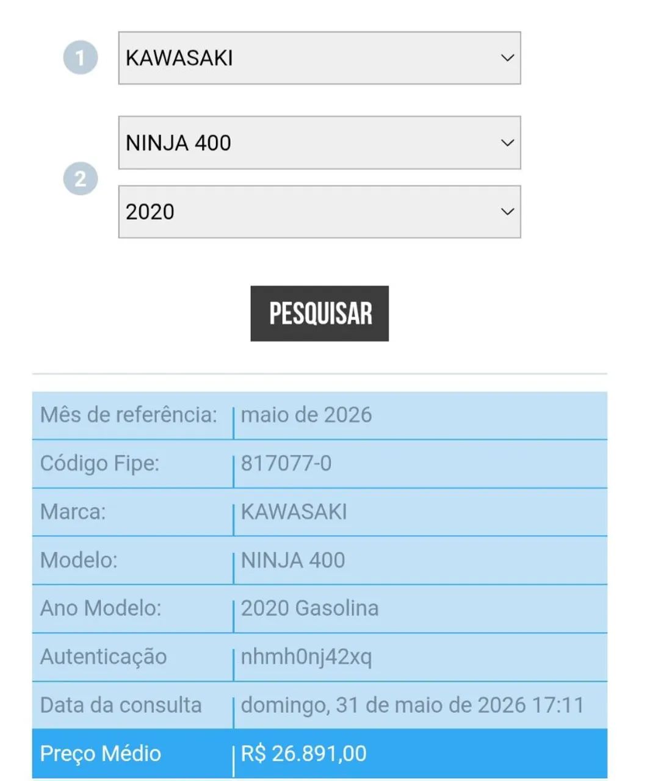The image size is (647, 781).
Task: Click the Código Fipe value 817077-0
Action: 286,464
